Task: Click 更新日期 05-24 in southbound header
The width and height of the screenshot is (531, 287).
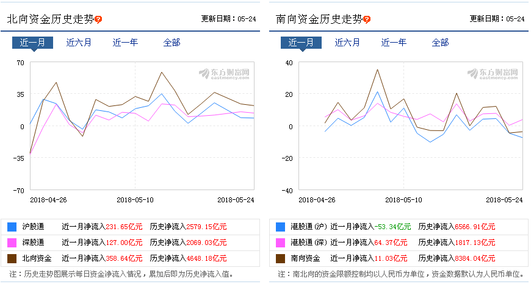Action: coord(497,19)
